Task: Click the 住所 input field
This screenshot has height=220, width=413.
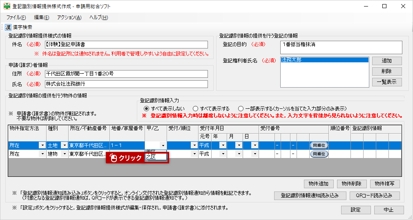Action: 126,74
